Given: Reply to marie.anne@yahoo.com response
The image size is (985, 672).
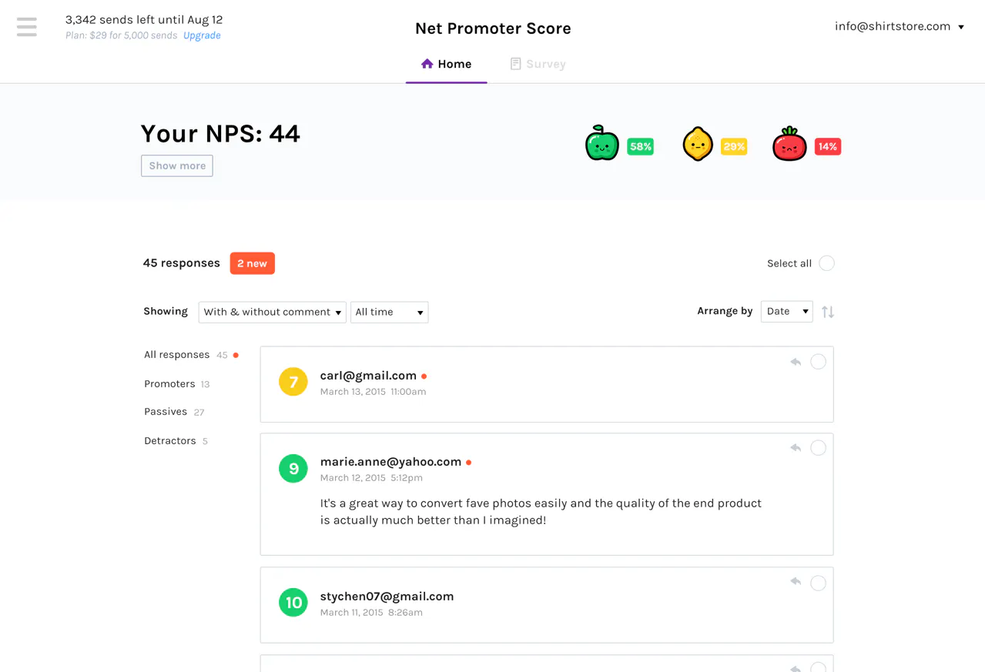Looking at the screenshot, I should click(x=796, y=448).
